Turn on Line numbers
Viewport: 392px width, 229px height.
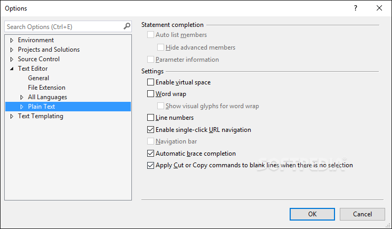click(150, 117)
